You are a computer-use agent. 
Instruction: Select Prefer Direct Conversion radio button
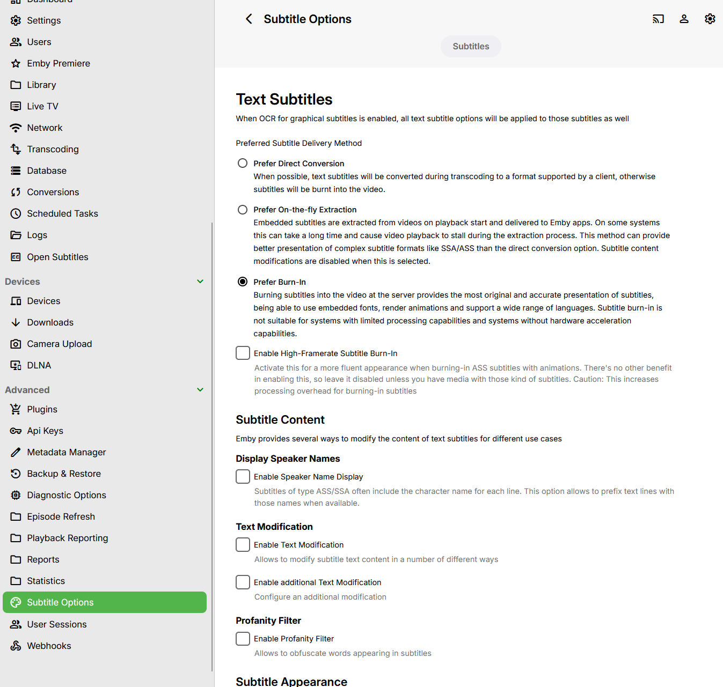coord(243,163)
